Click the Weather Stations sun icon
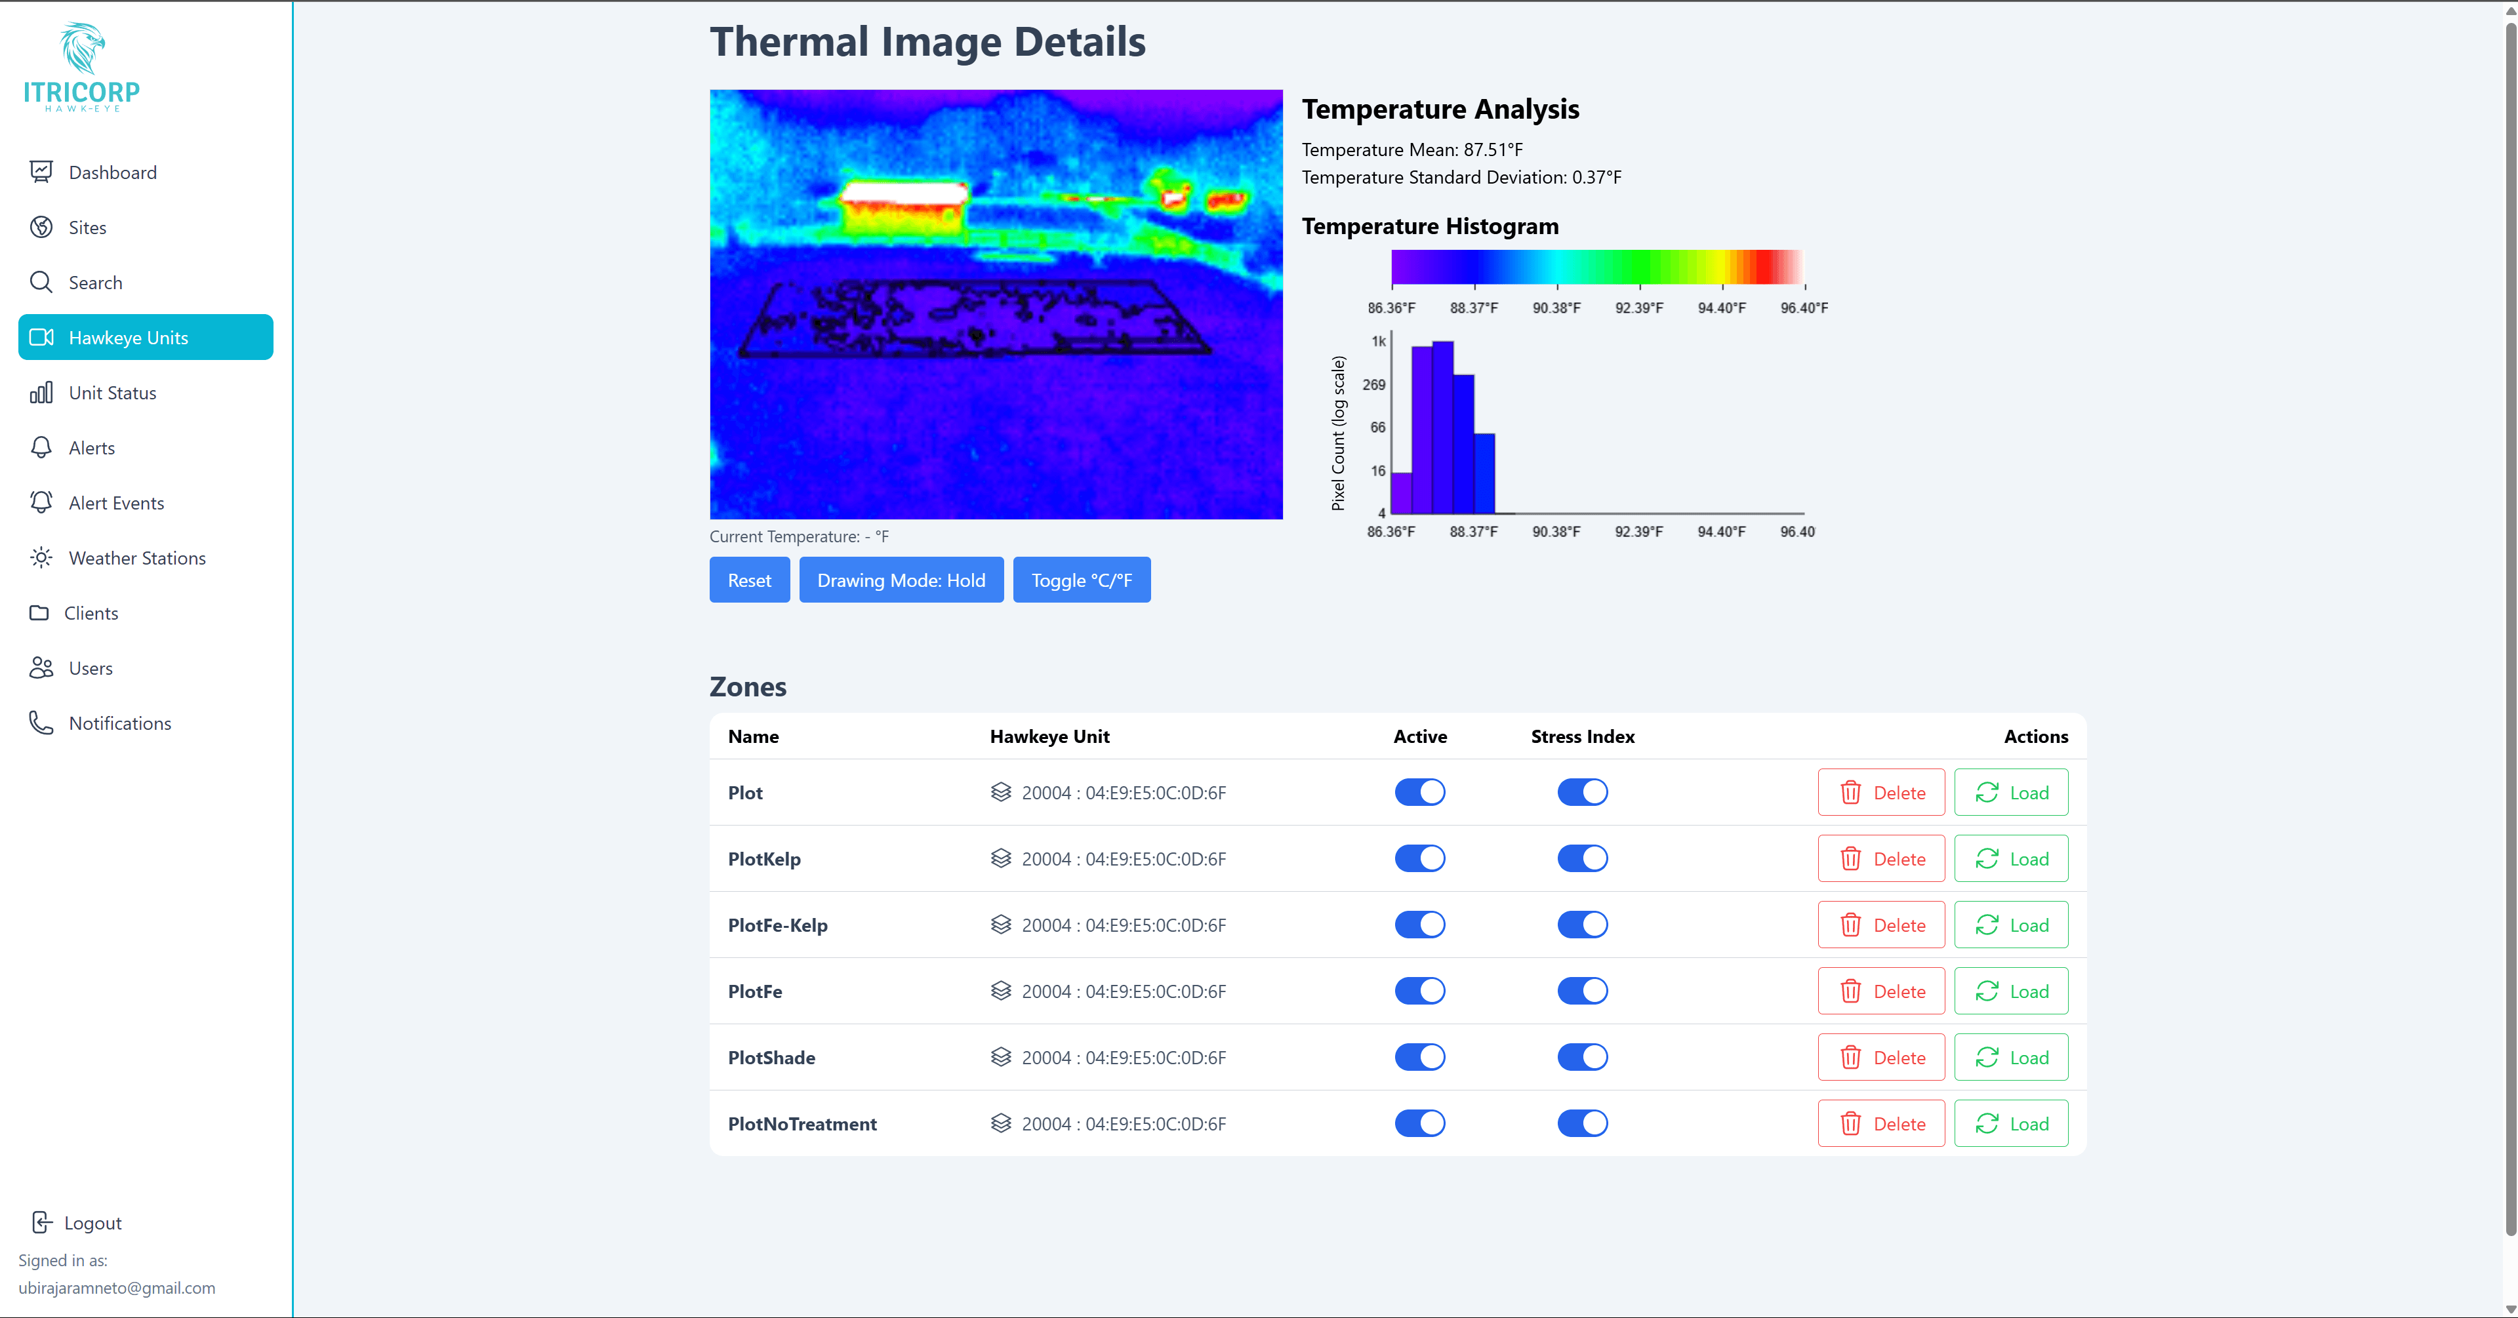Image resolution: width=2518 pixels, height=1318 pixels. [x=41, y=558]
